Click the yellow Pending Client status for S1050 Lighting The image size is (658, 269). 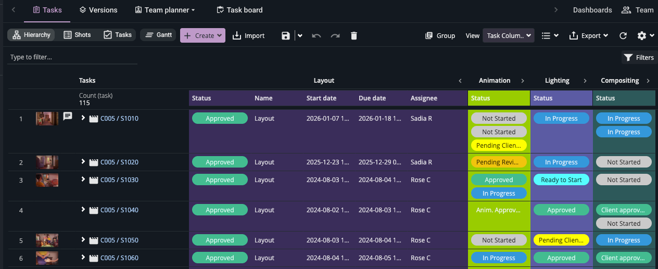coord(561,240)
